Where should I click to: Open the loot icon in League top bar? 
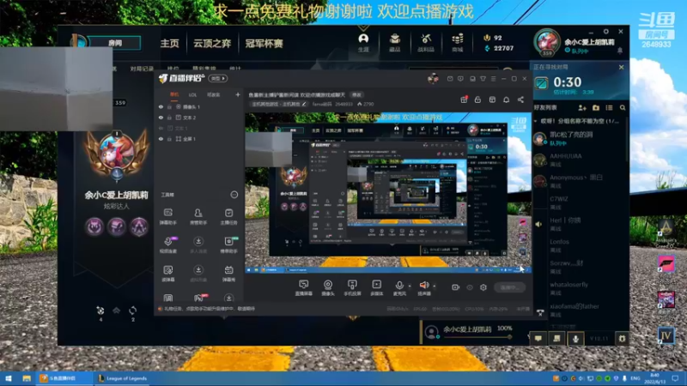[426, 42]
